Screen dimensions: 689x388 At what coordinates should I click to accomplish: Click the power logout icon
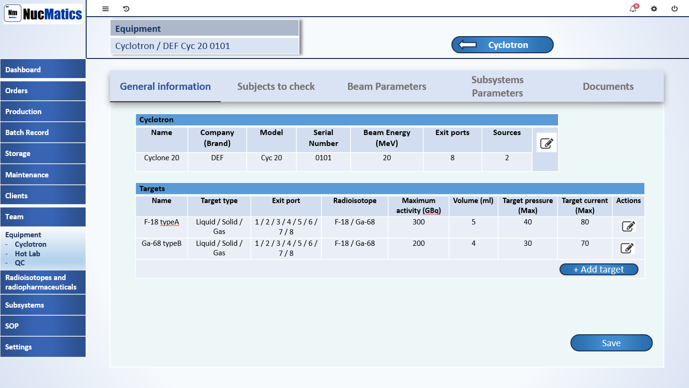click(674, 9)
